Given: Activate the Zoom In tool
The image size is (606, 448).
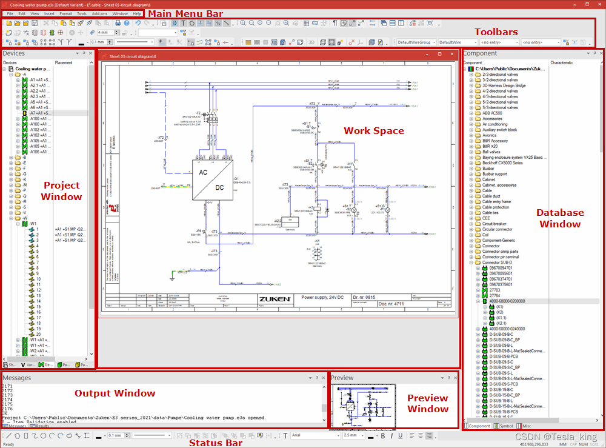Looking at the screenshot, I should tap(243, 23).
